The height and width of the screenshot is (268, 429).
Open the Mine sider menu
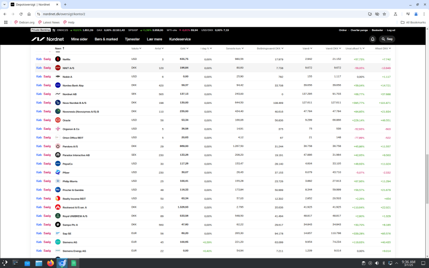click(79, 39)
